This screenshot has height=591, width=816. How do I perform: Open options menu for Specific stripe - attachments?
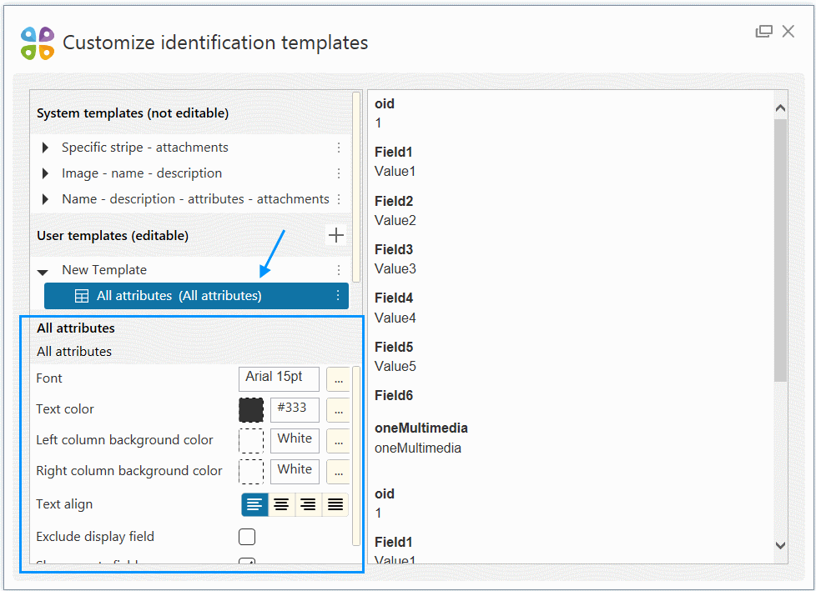339,148
